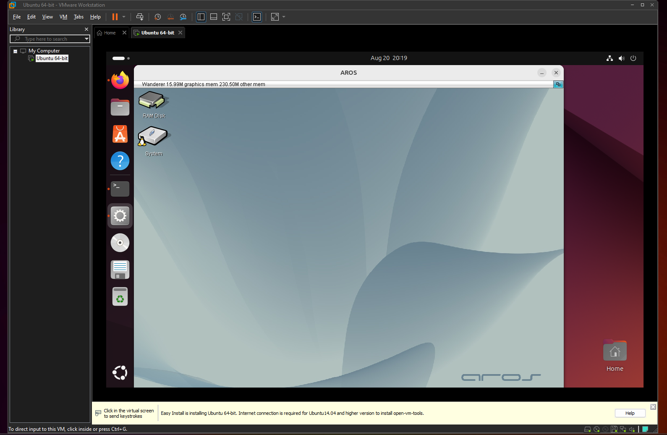The height and width of the screenshot is (435, 667).
Task: Collapse the My Computer tree node
Action: click(15, 51)
